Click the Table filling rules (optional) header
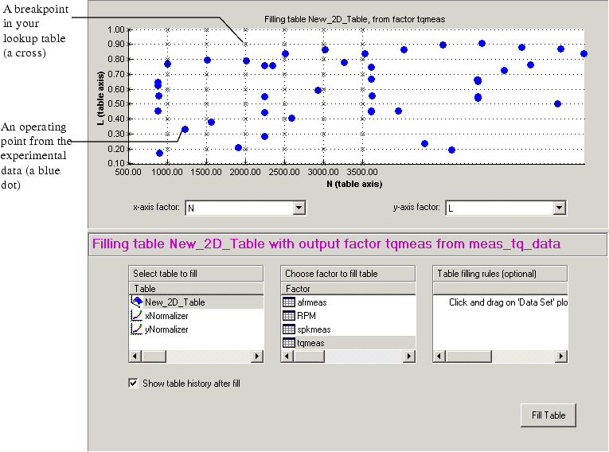This screenshot has height=452, width=609. click(500, 274)
